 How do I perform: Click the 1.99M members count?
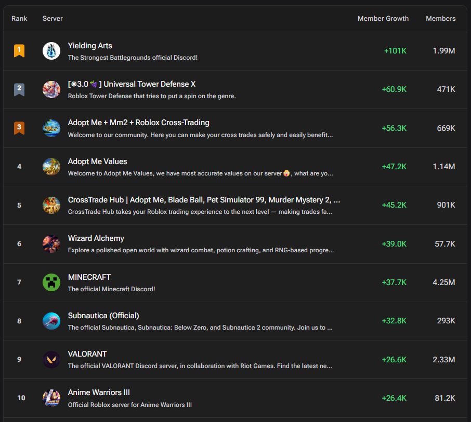point(443,51)
